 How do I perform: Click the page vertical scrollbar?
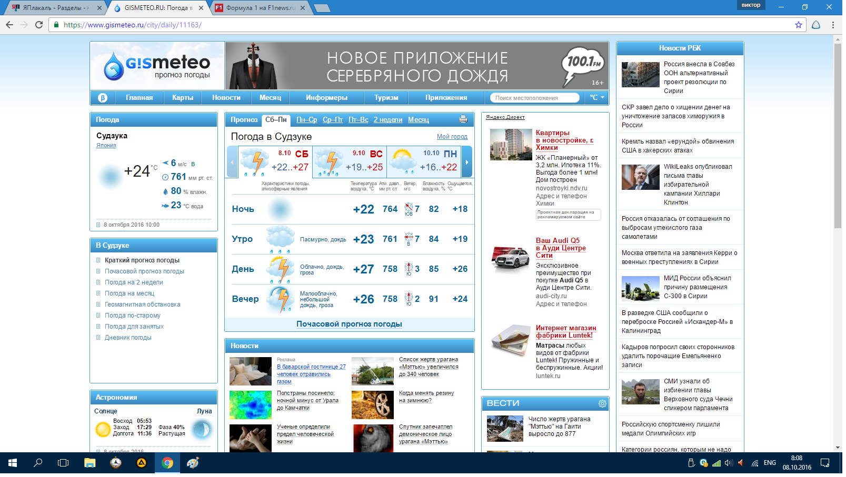[x=838, y=245]
